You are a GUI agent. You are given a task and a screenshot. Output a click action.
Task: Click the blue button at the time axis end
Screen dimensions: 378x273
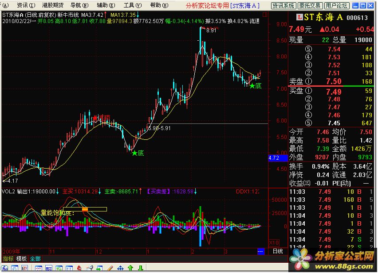click(x=260, y=251)
